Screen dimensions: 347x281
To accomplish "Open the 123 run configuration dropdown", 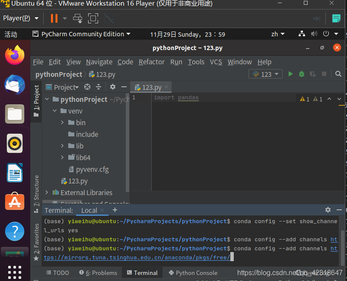I will tap(266, 74).
